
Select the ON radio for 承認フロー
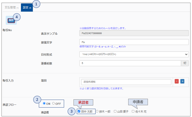(x=44, y=103)
